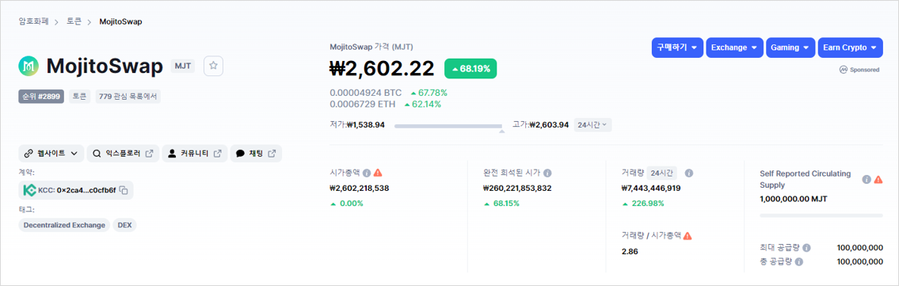Screen dimensions: 899x286
Task: Click the MojitoSwap logo icon
Action: click(28, 67)
